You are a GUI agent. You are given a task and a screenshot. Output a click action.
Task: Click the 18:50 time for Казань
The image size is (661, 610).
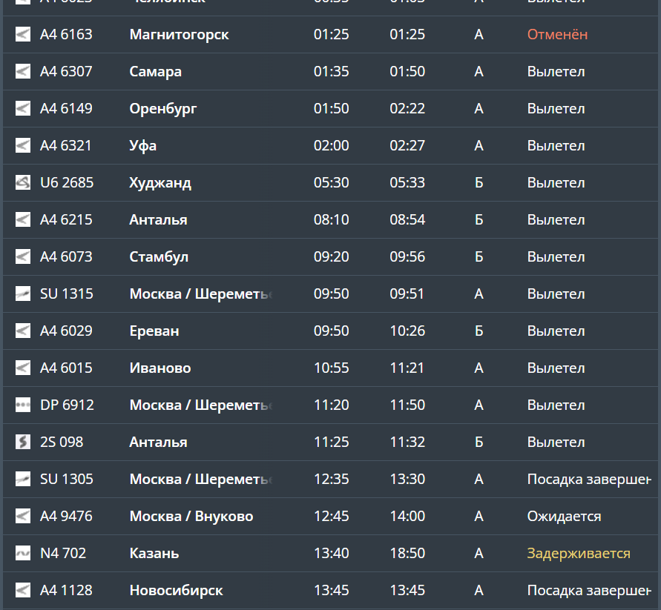407,553
